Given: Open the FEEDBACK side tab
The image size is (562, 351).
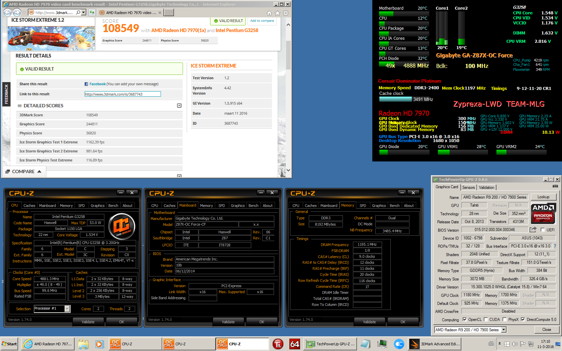Looking at the screenshot, I should 6,94.
